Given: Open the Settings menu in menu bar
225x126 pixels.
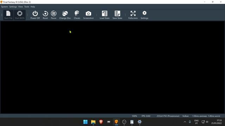Looking at the screenshot, I should pos(13,7).
